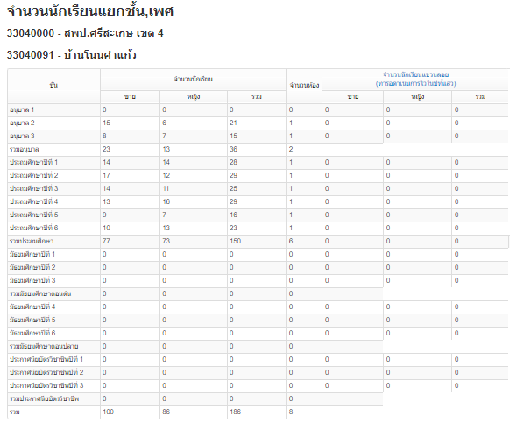Screen dimensions: 510x423
Task: Click ประถมศึกษาปีที่ 1 row label
Action: point(33,163)
